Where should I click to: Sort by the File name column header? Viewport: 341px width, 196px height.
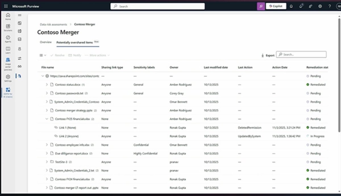point(47,68)
